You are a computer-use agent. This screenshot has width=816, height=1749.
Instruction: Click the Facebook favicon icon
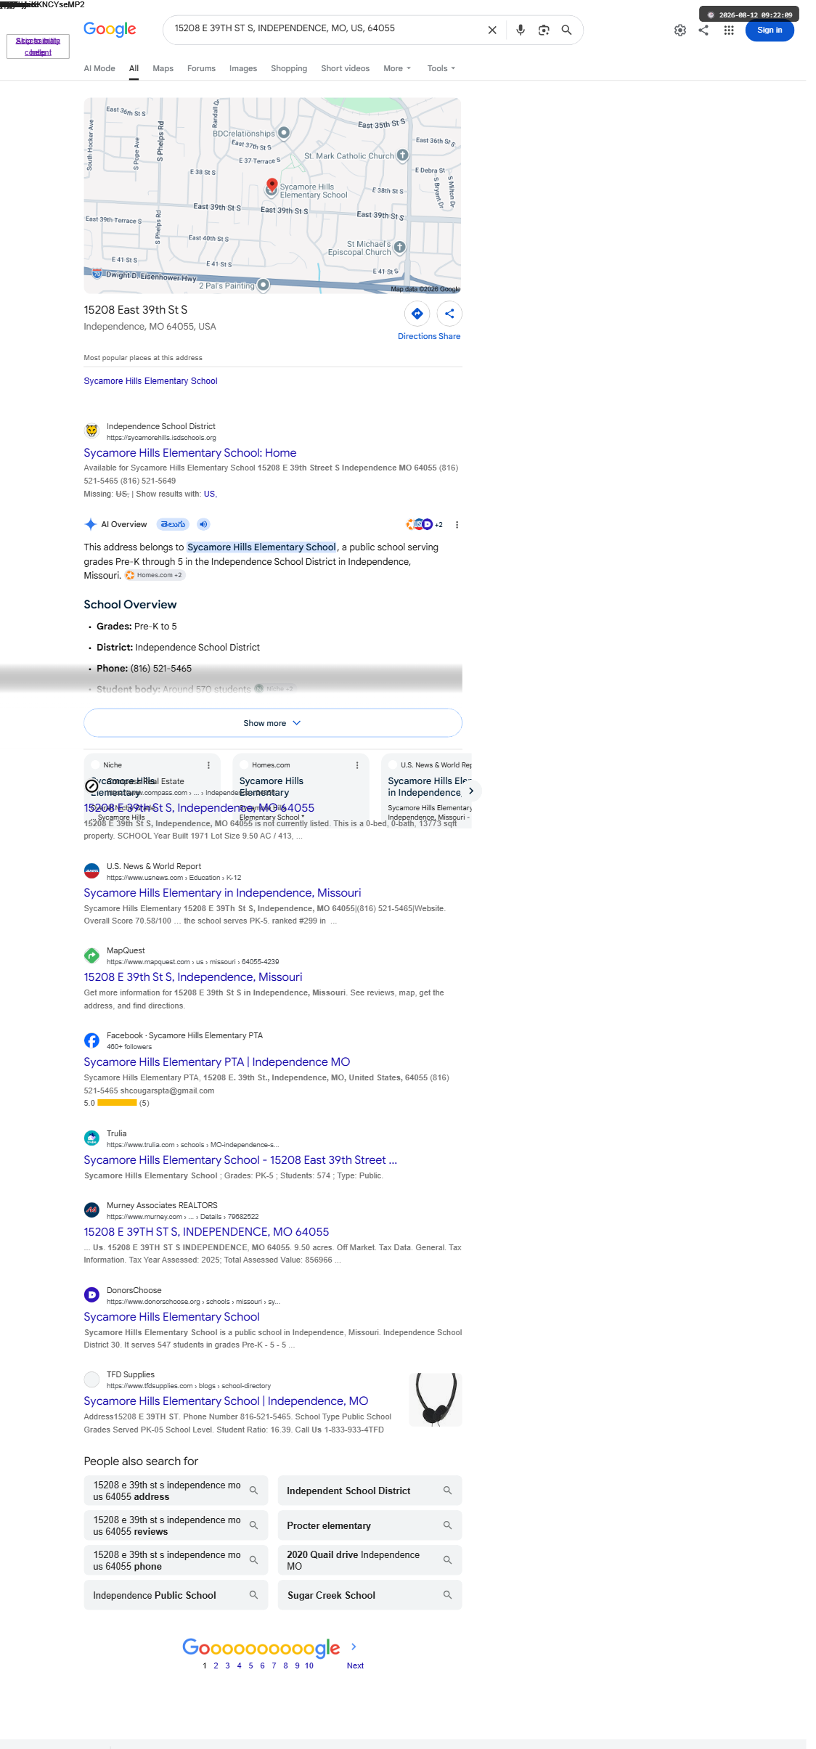(91, 1040)
